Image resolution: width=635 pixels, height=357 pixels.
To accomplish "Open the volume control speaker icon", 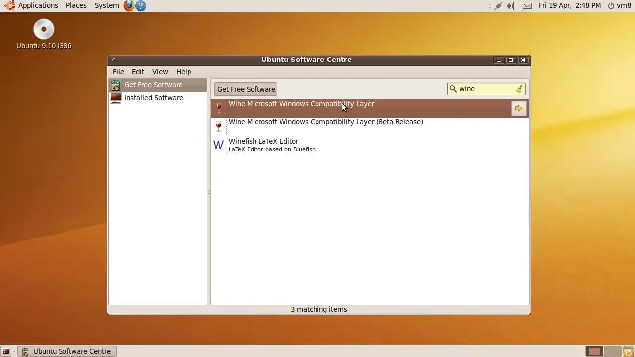I will point(510,6).
